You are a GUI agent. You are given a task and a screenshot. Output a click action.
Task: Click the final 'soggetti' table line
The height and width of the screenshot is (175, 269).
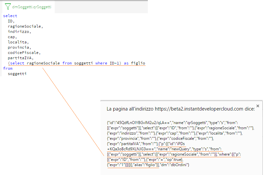coord(17,74)
